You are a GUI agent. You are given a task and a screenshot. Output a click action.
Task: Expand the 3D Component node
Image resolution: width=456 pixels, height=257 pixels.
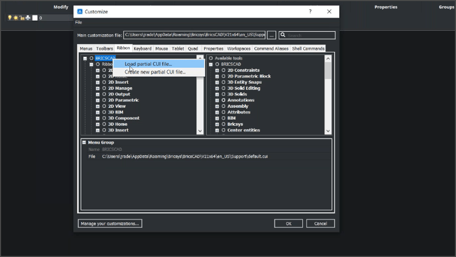coord(97,119)
